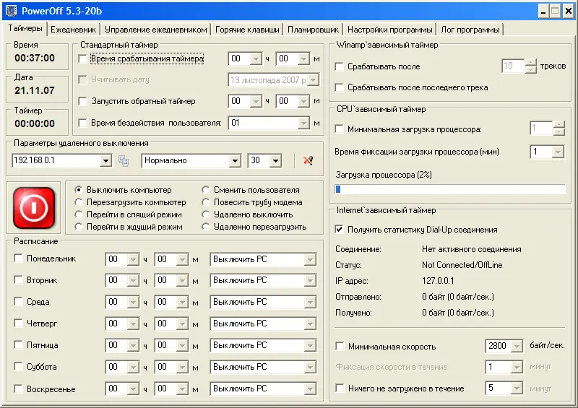Tick the Четверг schedule checkbox
This screenshot has width=578, height=408.
tap(18, 323)
